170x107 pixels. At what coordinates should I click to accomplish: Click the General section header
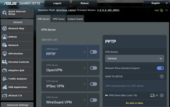point(17,22)
